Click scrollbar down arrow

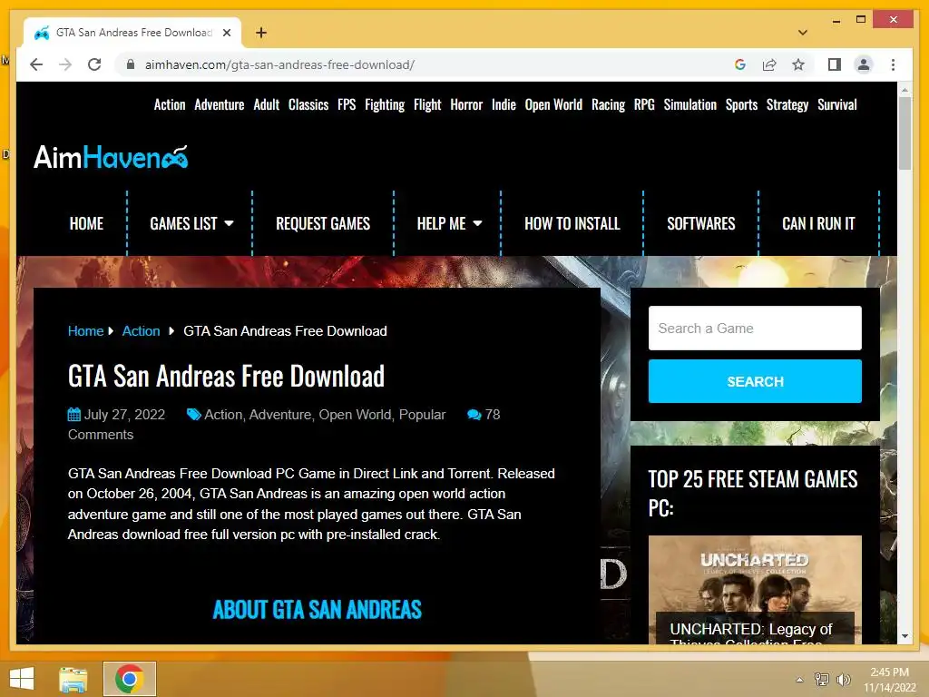[x=905, y=636]
